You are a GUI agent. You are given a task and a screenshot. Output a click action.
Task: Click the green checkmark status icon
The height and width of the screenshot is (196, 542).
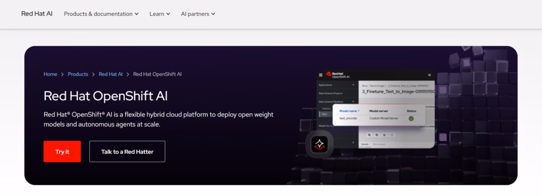pyautogui.click(x=411, y=119)
